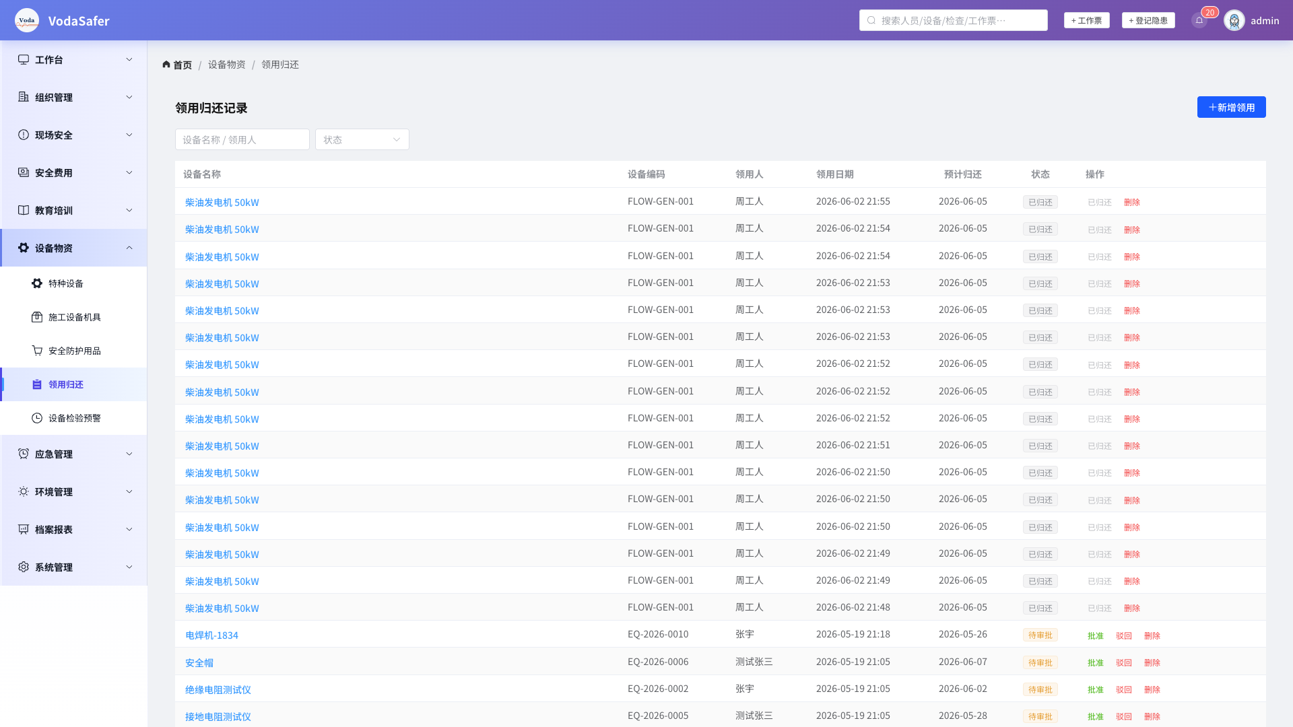This screenshot has width=1293, height=727.
Task: Open the 施工设备机具 submenu item
Action: [73, 317]
